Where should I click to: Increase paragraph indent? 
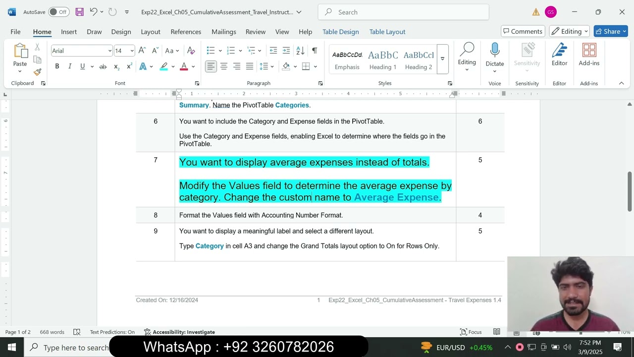tap(286, 51)
